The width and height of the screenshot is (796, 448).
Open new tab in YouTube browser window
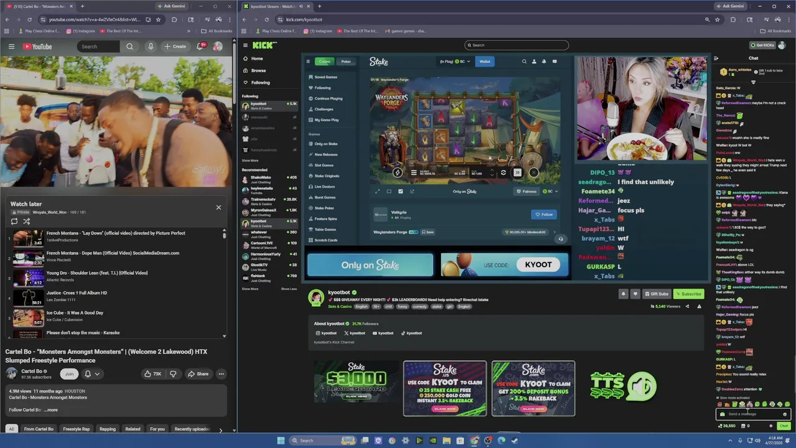click(x=82, y=6)
